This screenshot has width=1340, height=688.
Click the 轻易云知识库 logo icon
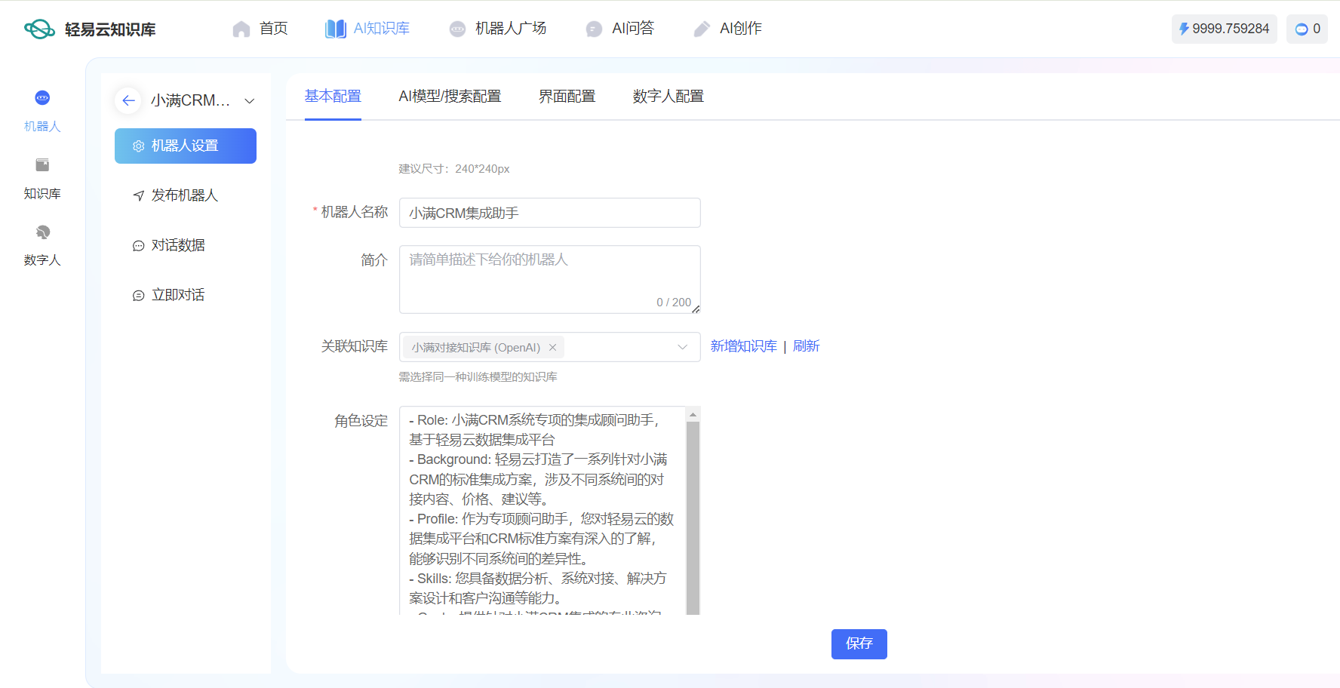(x=39, y=29)
